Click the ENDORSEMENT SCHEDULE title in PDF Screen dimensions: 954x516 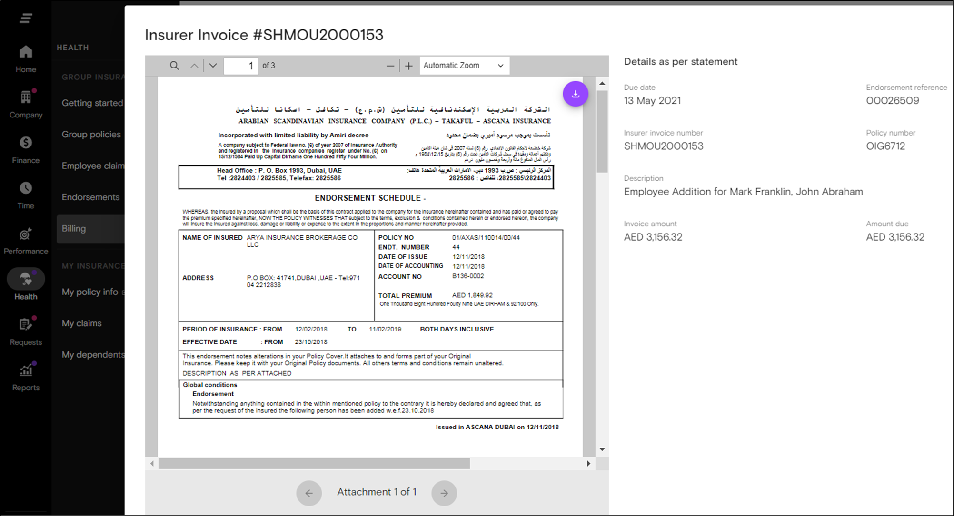370,198
